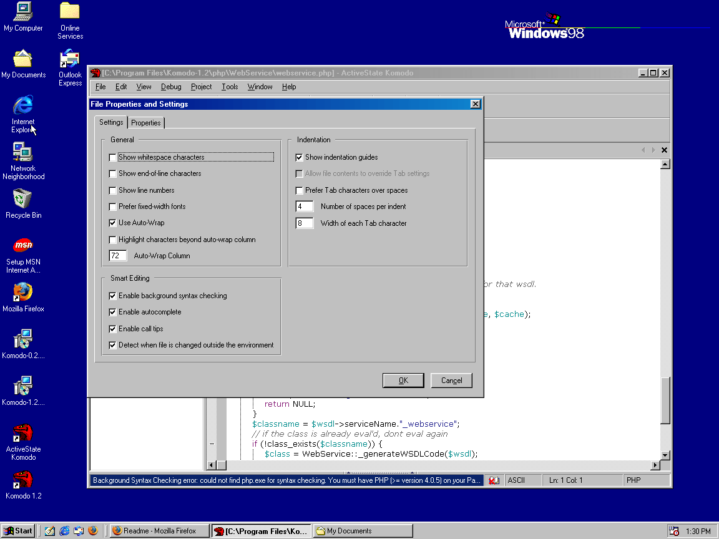Launch Outlook Express from quick launch bar
Image resolution: width=719 pixels, height=539 pixels.
click(79, 531)
